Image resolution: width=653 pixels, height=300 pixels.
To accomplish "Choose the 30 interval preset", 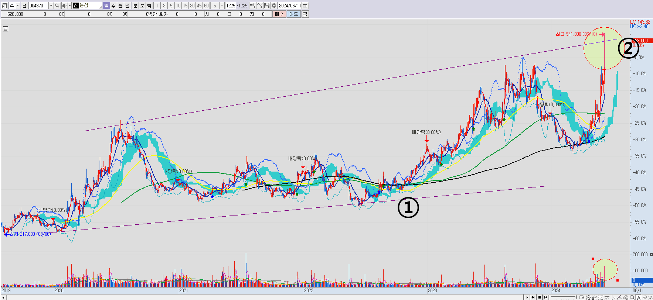I will (x=192, y=6).
